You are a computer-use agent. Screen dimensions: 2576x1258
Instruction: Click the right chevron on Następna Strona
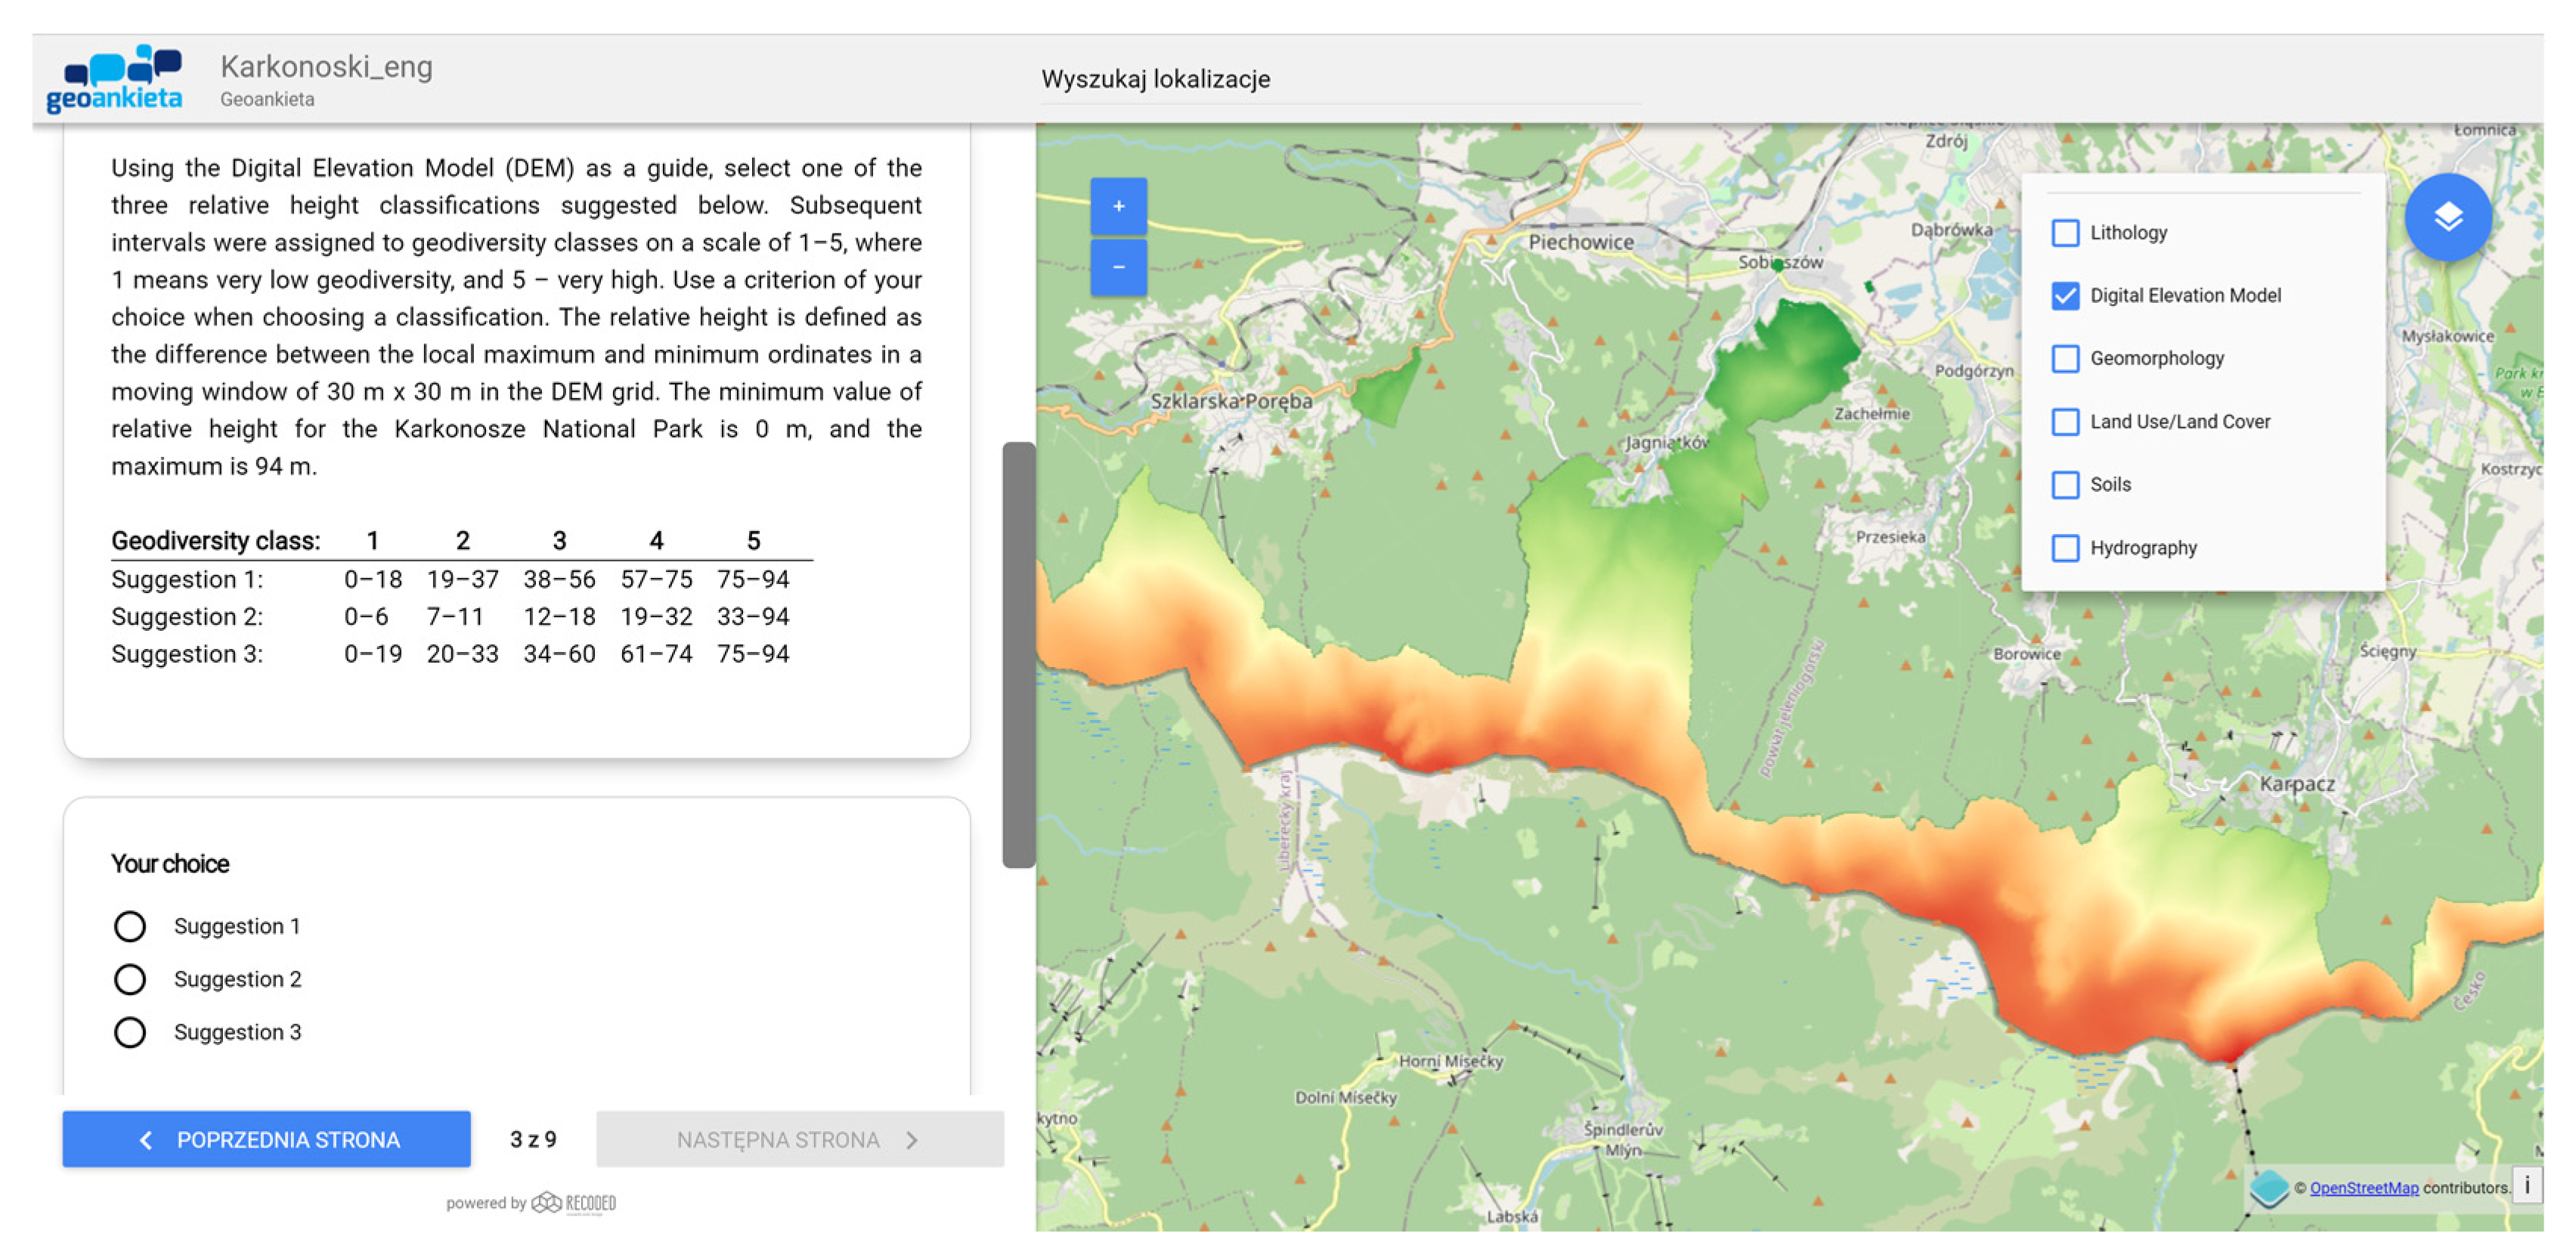911,1140
